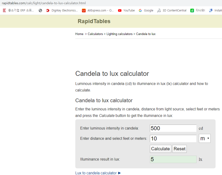
Task: Click the globe bookmark icon
Action: [40, 10]
